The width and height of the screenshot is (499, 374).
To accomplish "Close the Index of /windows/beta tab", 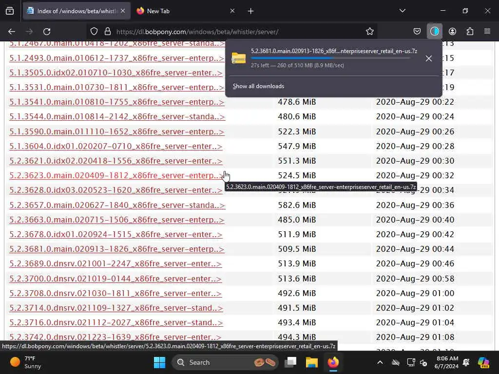I will click(123, 11).
